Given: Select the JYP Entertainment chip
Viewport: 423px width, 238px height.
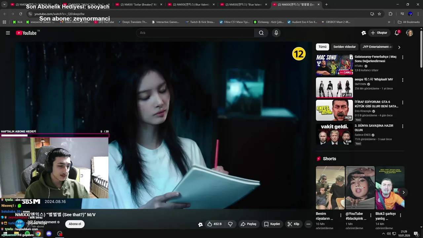Looking at the screenshot, I should pyautogui.click(x=377, y=47).
